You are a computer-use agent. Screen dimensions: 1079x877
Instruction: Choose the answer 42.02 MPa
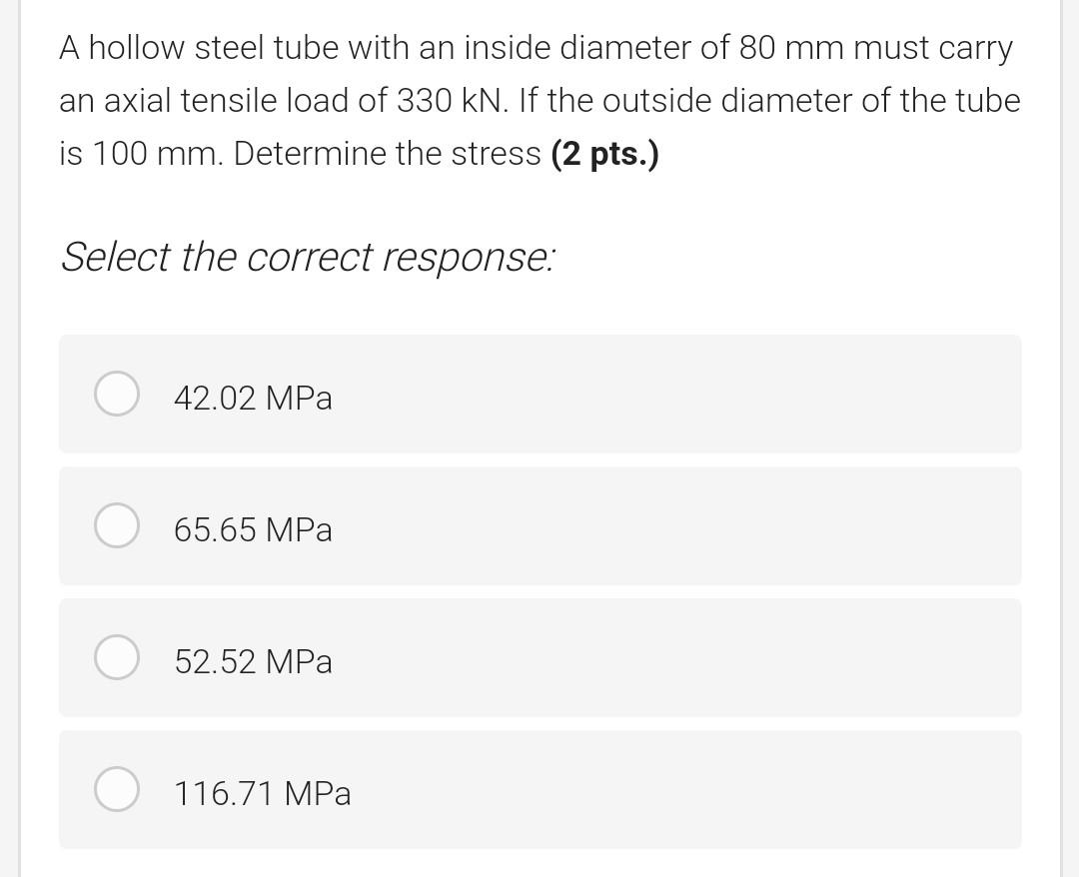pyautogui.click(x=253, y=398)
